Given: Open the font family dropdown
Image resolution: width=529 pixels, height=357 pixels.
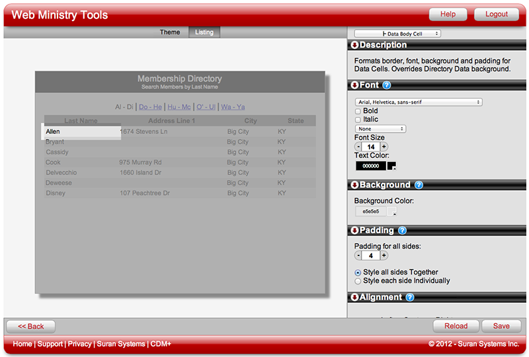Looking at the screenshot, I should click(418, 102).
